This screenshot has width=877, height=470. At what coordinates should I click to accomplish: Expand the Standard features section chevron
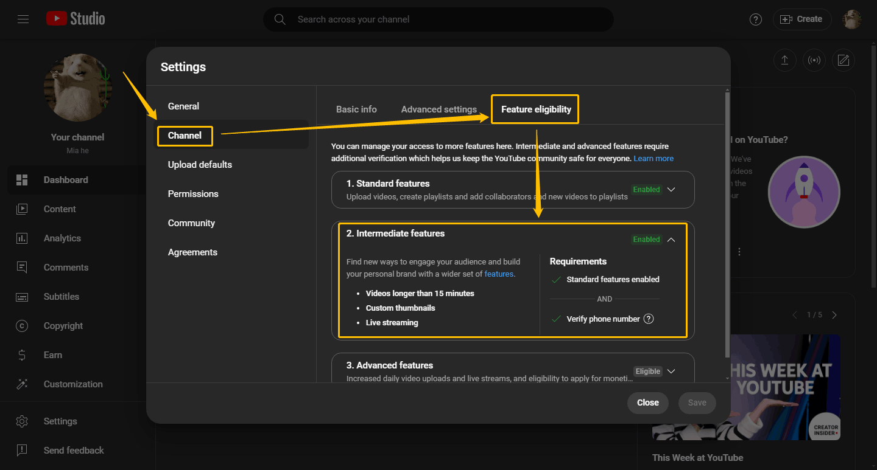coord(671,189)
